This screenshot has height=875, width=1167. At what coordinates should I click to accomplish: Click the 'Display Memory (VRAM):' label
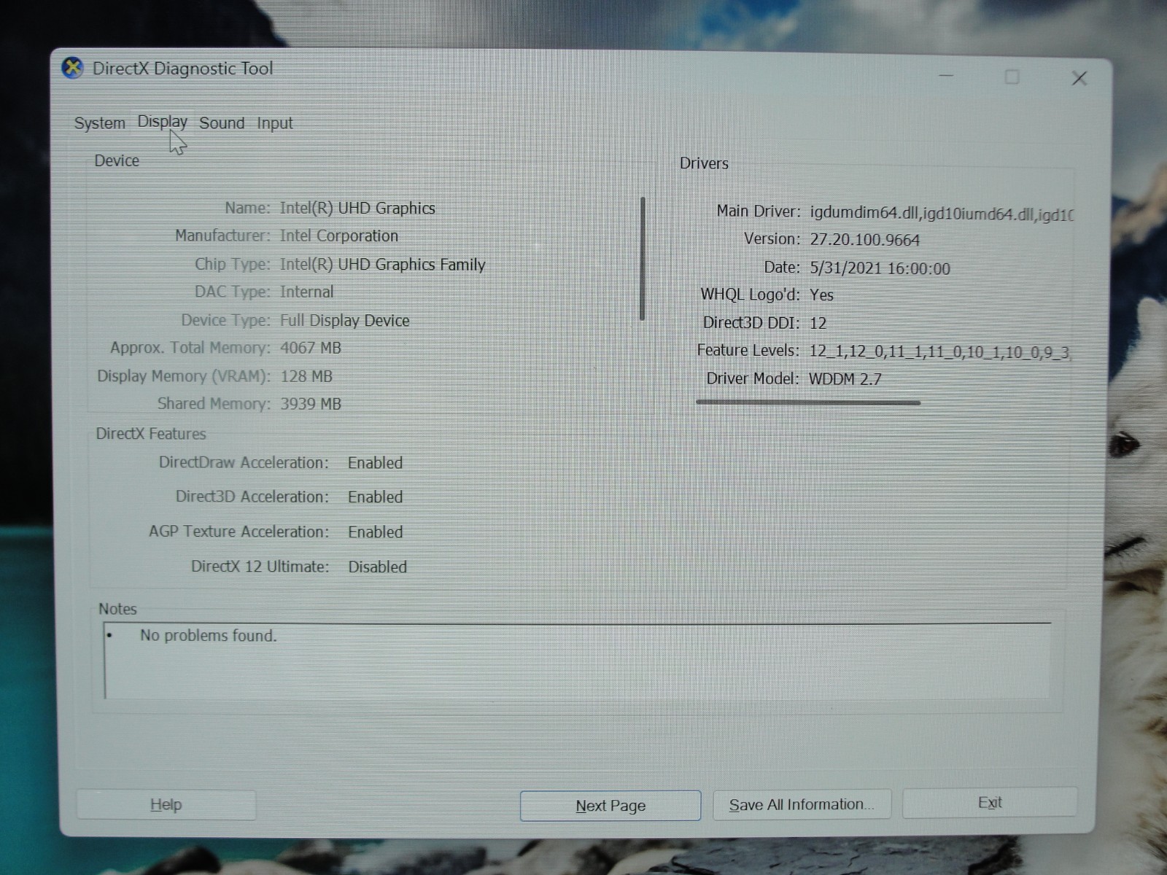184,377
